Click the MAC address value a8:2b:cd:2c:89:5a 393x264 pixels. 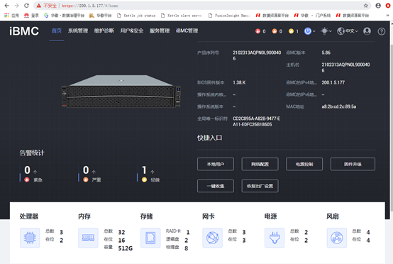[x=339, y=106]
